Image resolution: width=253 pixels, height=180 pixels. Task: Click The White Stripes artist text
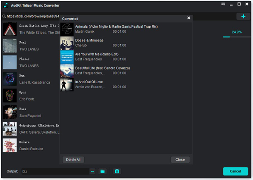pyautogui.click(x=39, y=33)
